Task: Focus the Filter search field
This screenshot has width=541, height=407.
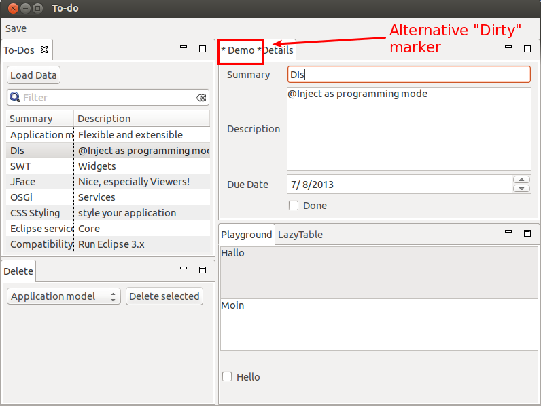Action: (x=108, y=98)
